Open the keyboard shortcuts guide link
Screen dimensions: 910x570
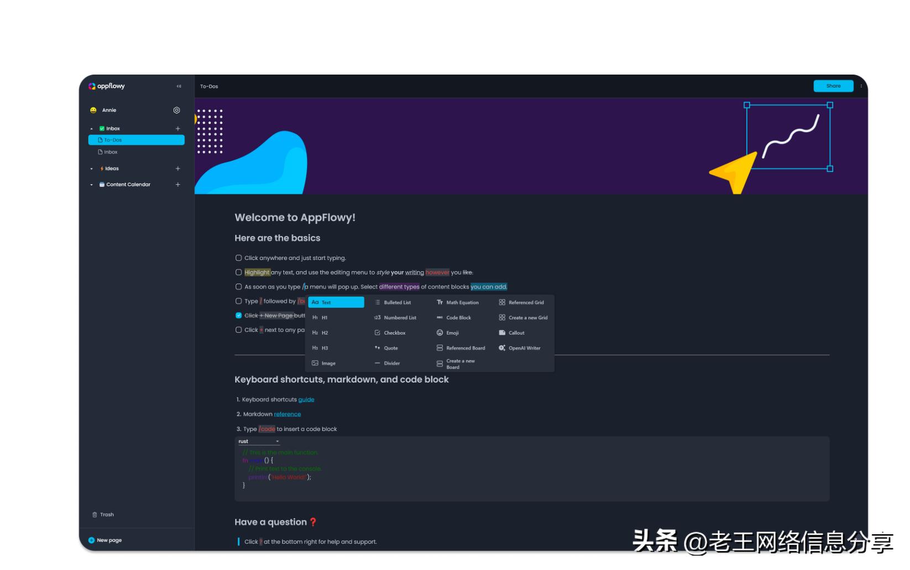pyautogui.click(x=306, y=399)
